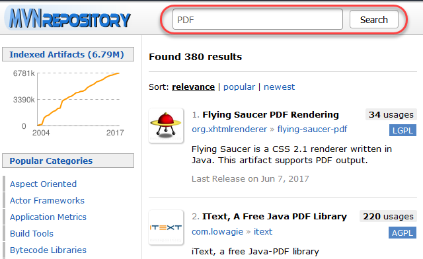
Task: Open Flying Saucer PDF Rendering result title
Action: pos(270,115)
